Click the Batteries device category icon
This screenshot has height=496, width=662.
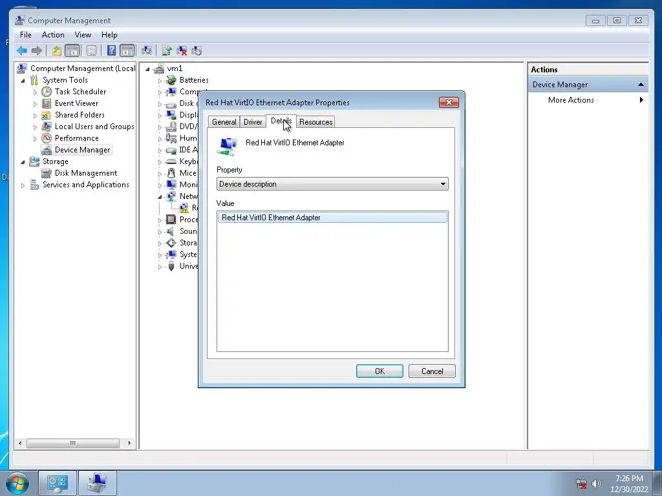point(171,80)
